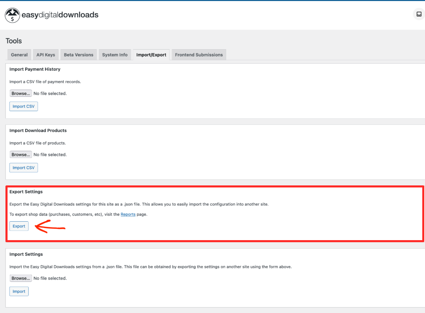This screenshot has width=425, height=313.
Task: Open the screen options icon at top right
Action: click(x=418, y=14)
